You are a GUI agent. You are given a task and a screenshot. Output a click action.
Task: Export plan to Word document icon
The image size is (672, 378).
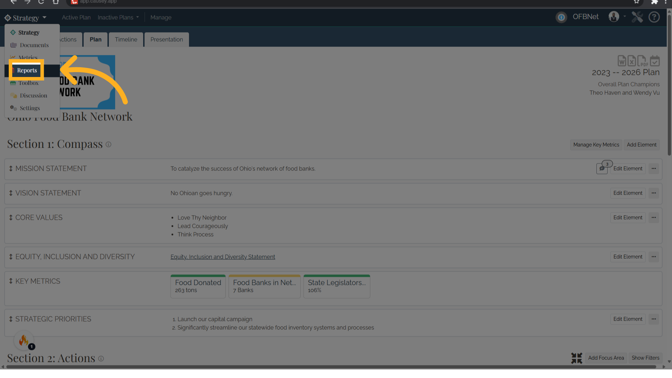pos(622,61)
